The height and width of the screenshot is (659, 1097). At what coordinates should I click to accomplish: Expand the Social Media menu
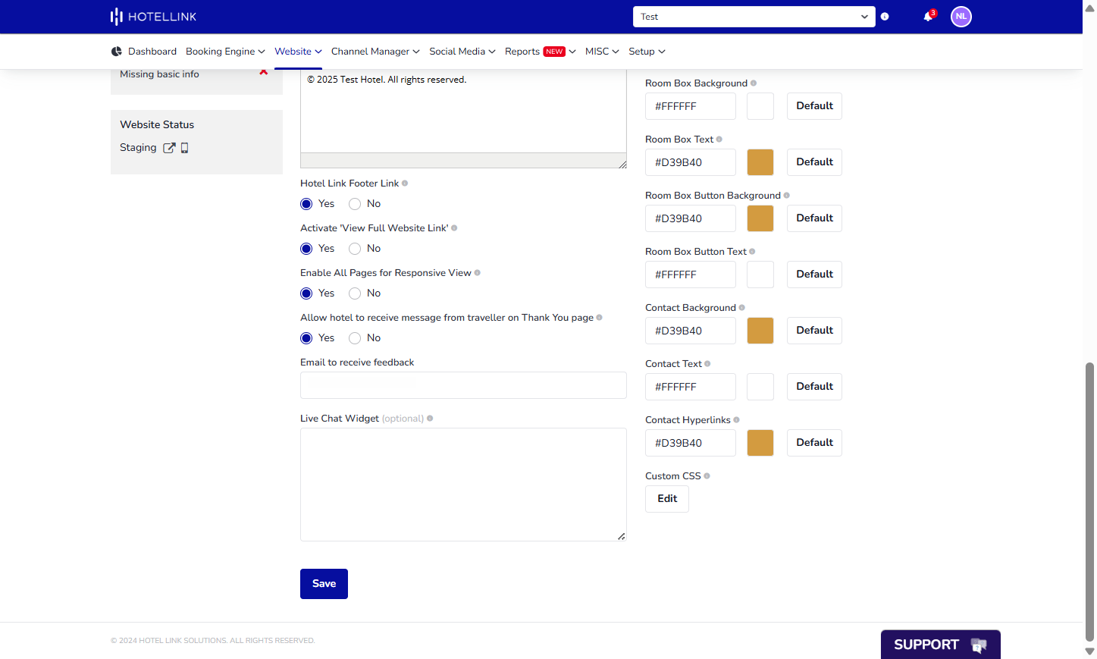coord(462,52)
